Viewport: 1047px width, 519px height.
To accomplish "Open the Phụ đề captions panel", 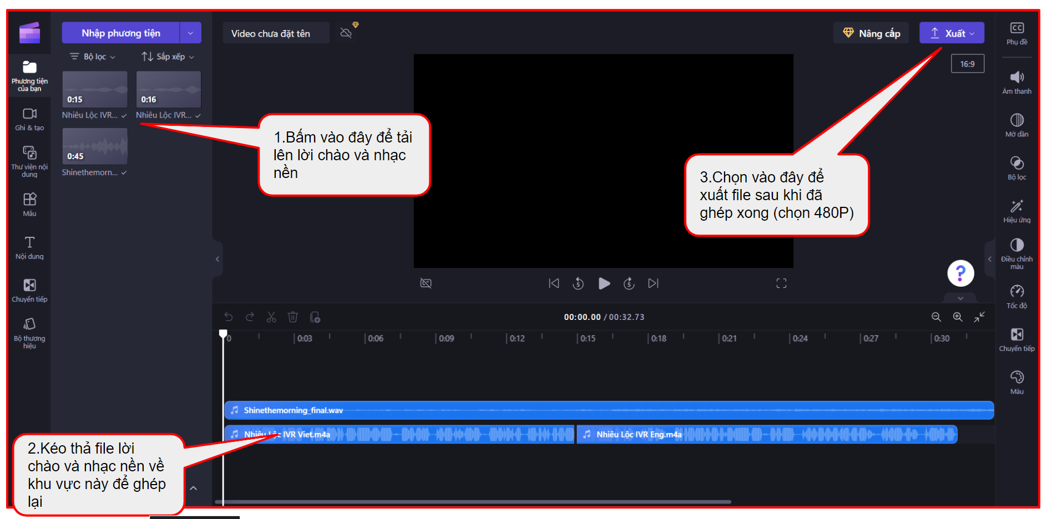I will [x=1016, y=33].
